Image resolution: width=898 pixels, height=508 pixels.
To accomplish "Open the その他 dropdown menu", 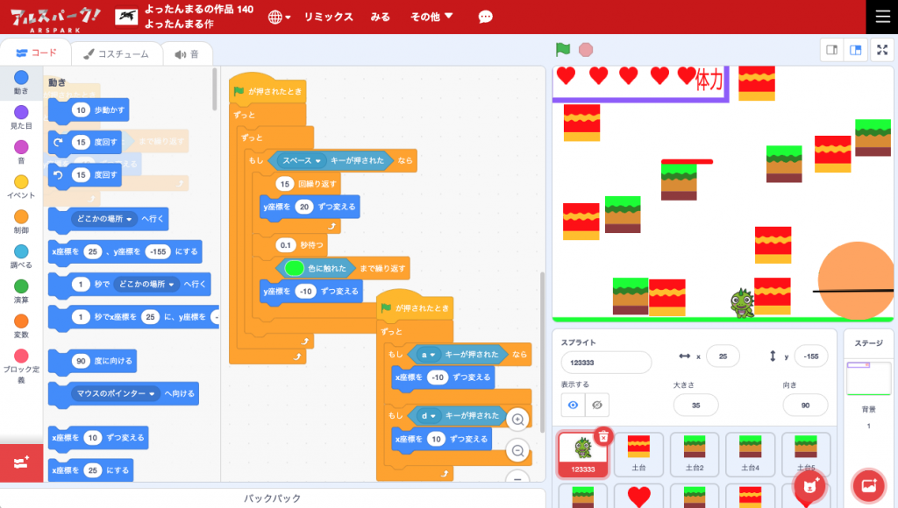I will pos(431,18).
